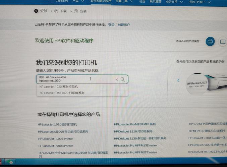227x167 pixels.
Task: Open the 软件和驱动程序 navigation tab
Action: click(x=101, y=1)
